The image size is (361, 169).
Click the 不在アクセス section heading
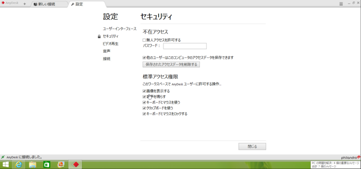coord(155,31)
